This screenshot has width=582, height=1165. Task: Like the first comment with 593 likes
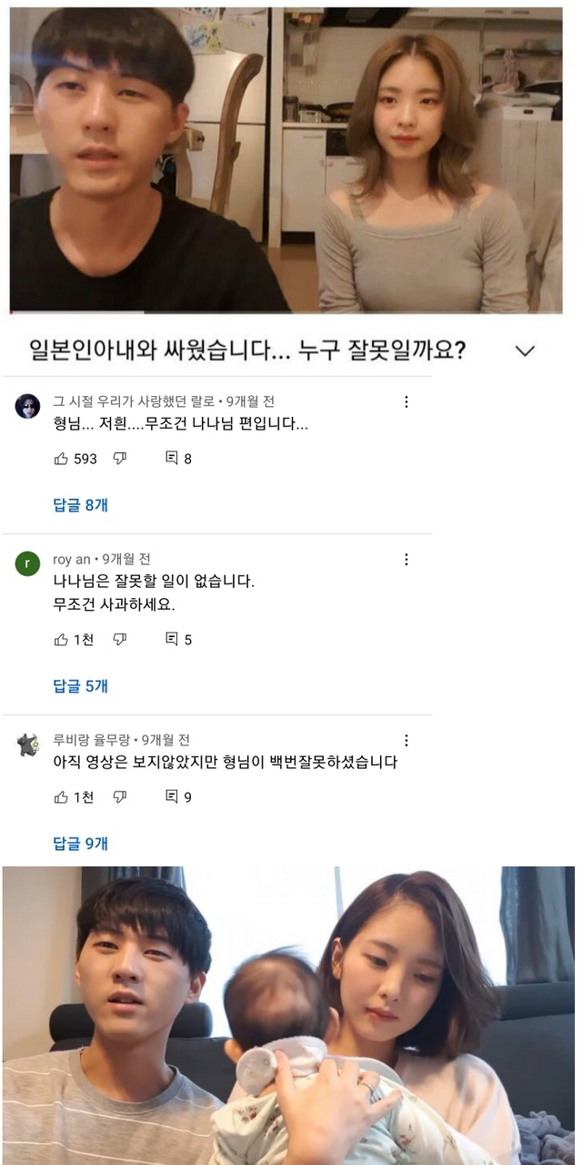point(62,459)
